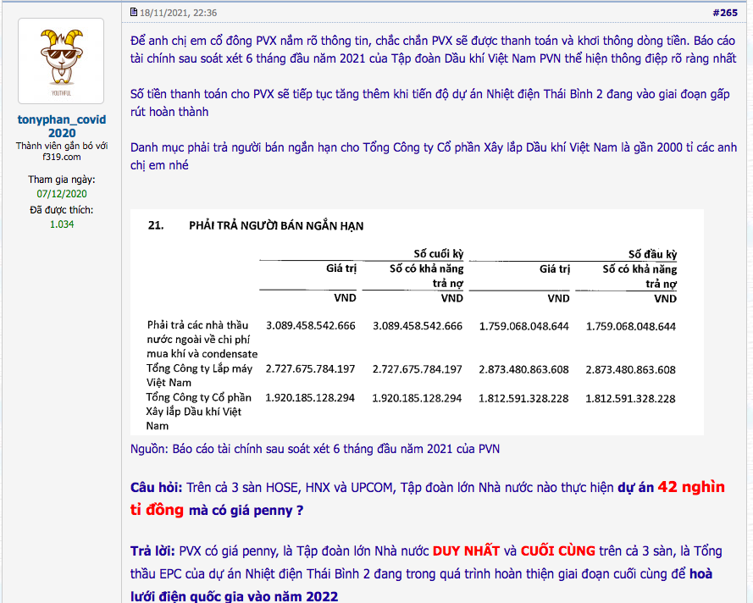Open the embedded financial report table image
Image resolution: width=753 pixels, height=603 pixels.
pyautogui.click(x=417, y=322)
